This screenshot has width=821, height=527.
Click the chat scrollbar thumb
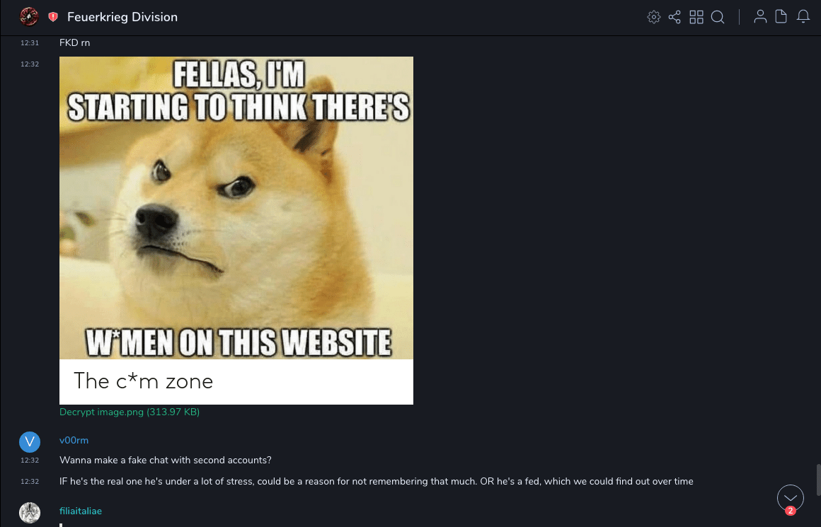tap(818, 480)
